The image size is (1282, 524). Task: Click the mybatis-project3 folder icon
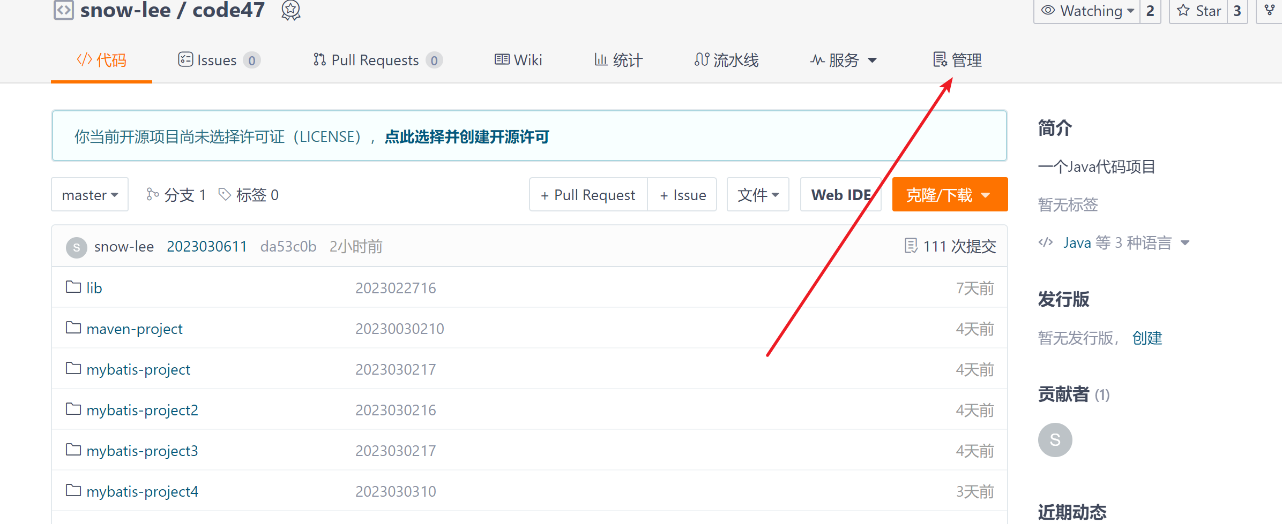coord(73,450)
